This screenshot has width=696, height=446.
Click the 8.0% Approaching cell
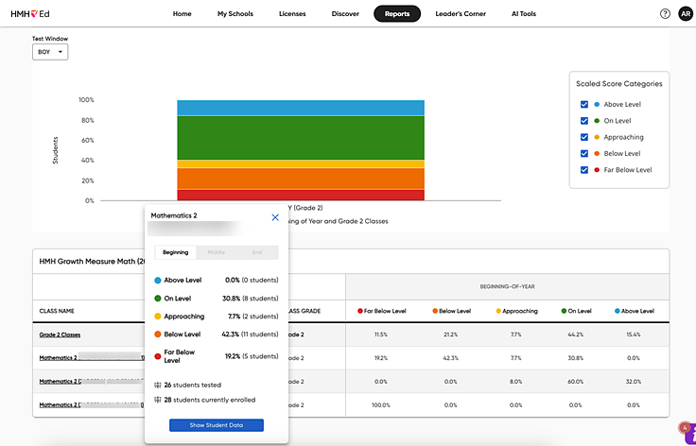click(x=515, y=381)
